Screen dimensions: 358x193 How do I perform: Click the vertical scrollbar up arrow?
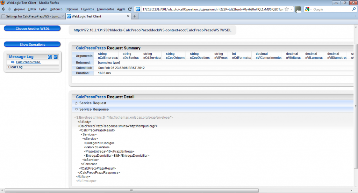356,27
